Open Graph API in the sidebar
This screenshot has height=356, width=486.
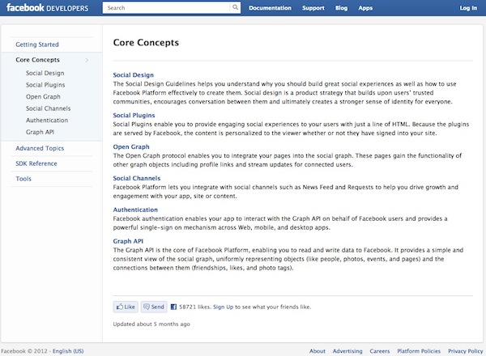click(x=40, y=132)
